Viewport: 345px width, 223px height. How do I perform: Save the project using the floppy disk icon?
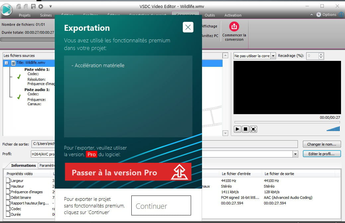(x=33, y=7)
